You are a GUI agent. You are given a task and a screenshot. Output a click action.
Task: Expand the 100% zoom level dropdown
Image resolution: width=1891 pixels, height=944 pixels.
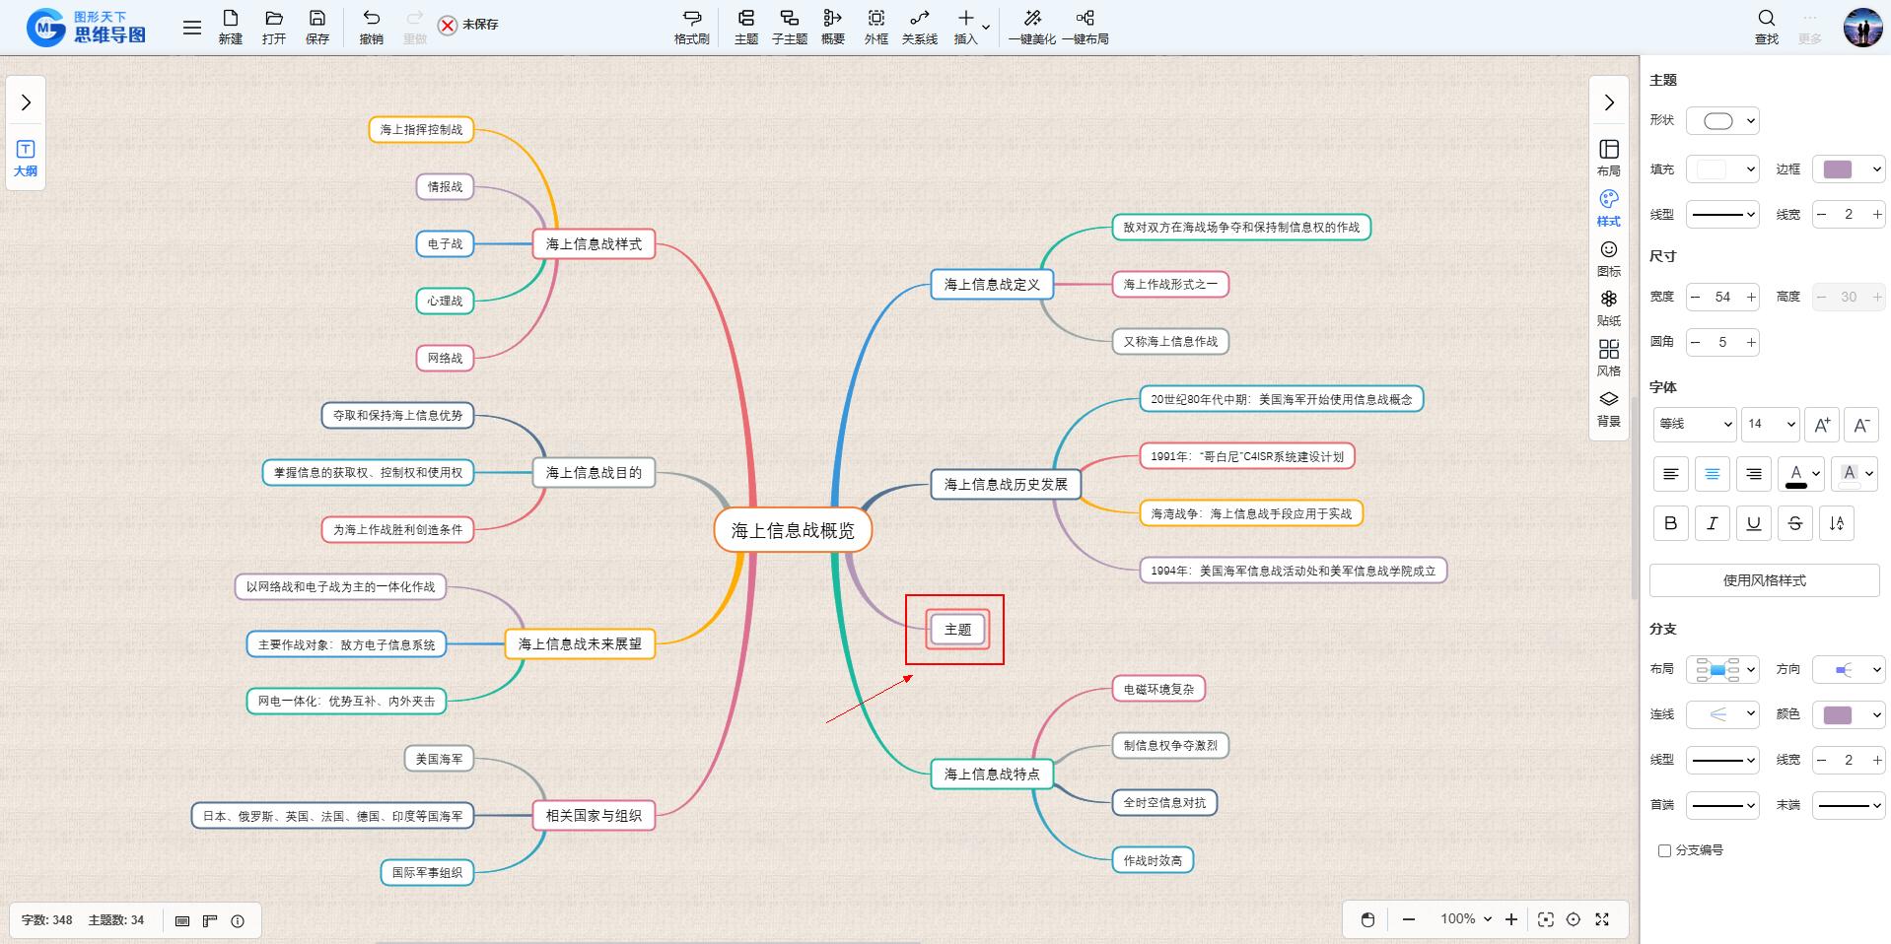[x=1466, y=919]
